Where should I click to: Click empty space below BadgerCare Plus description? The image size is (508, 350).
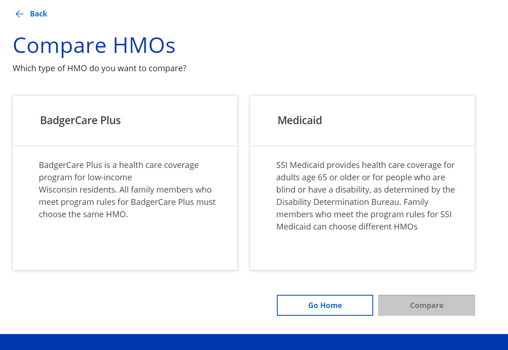click(125, 246)
